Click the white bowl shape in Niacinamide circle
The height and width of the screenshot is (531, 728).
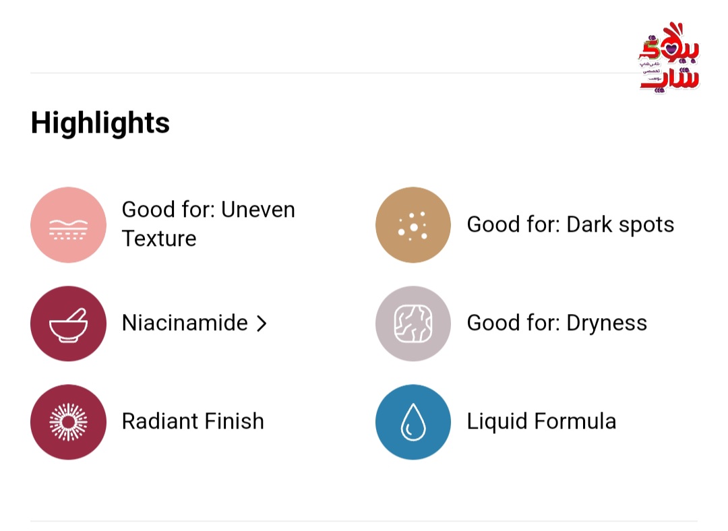[x=68, y=330]
